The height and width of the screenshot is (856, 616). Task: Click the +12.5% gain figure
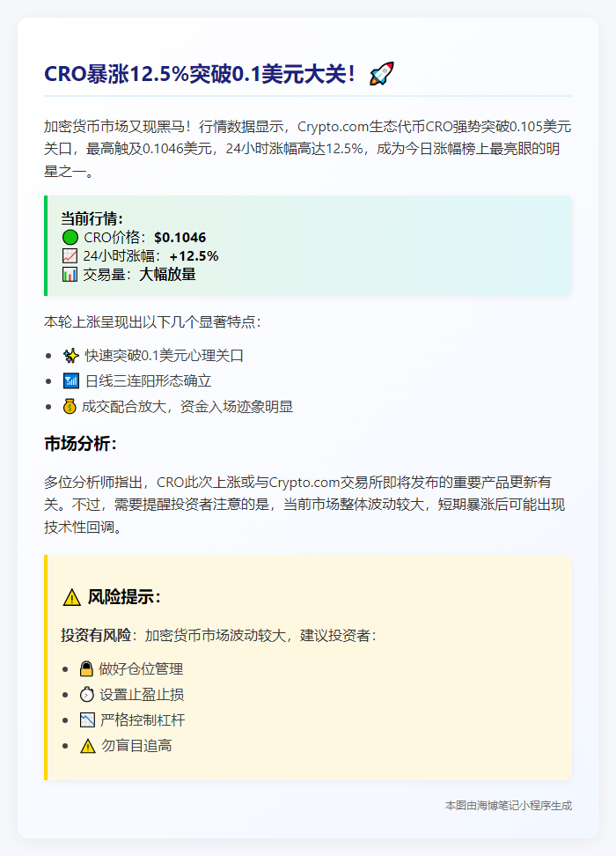click(194, 256)
